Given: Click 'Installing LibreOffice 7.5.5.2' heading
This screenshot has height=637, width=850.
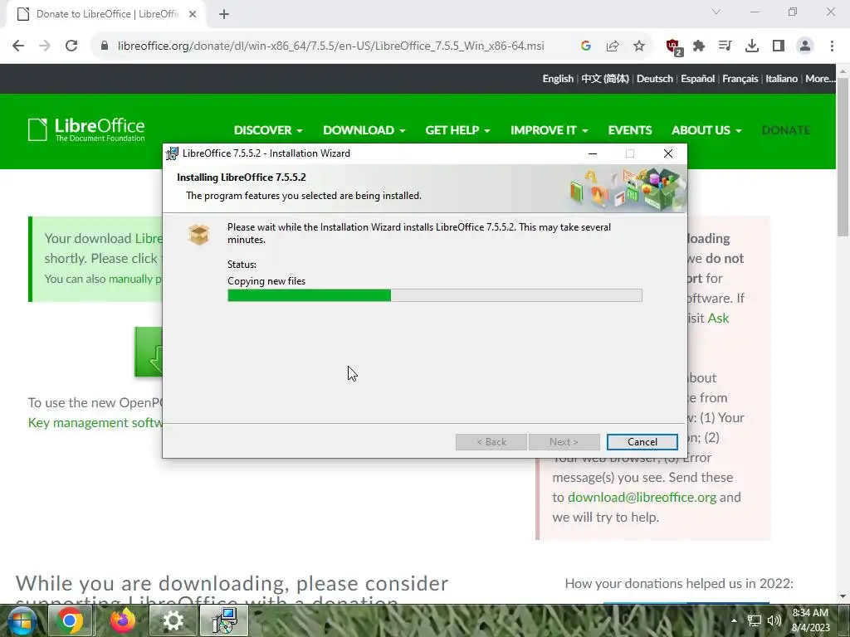Looking at the screenshot, I should click(x=242, y=177).
